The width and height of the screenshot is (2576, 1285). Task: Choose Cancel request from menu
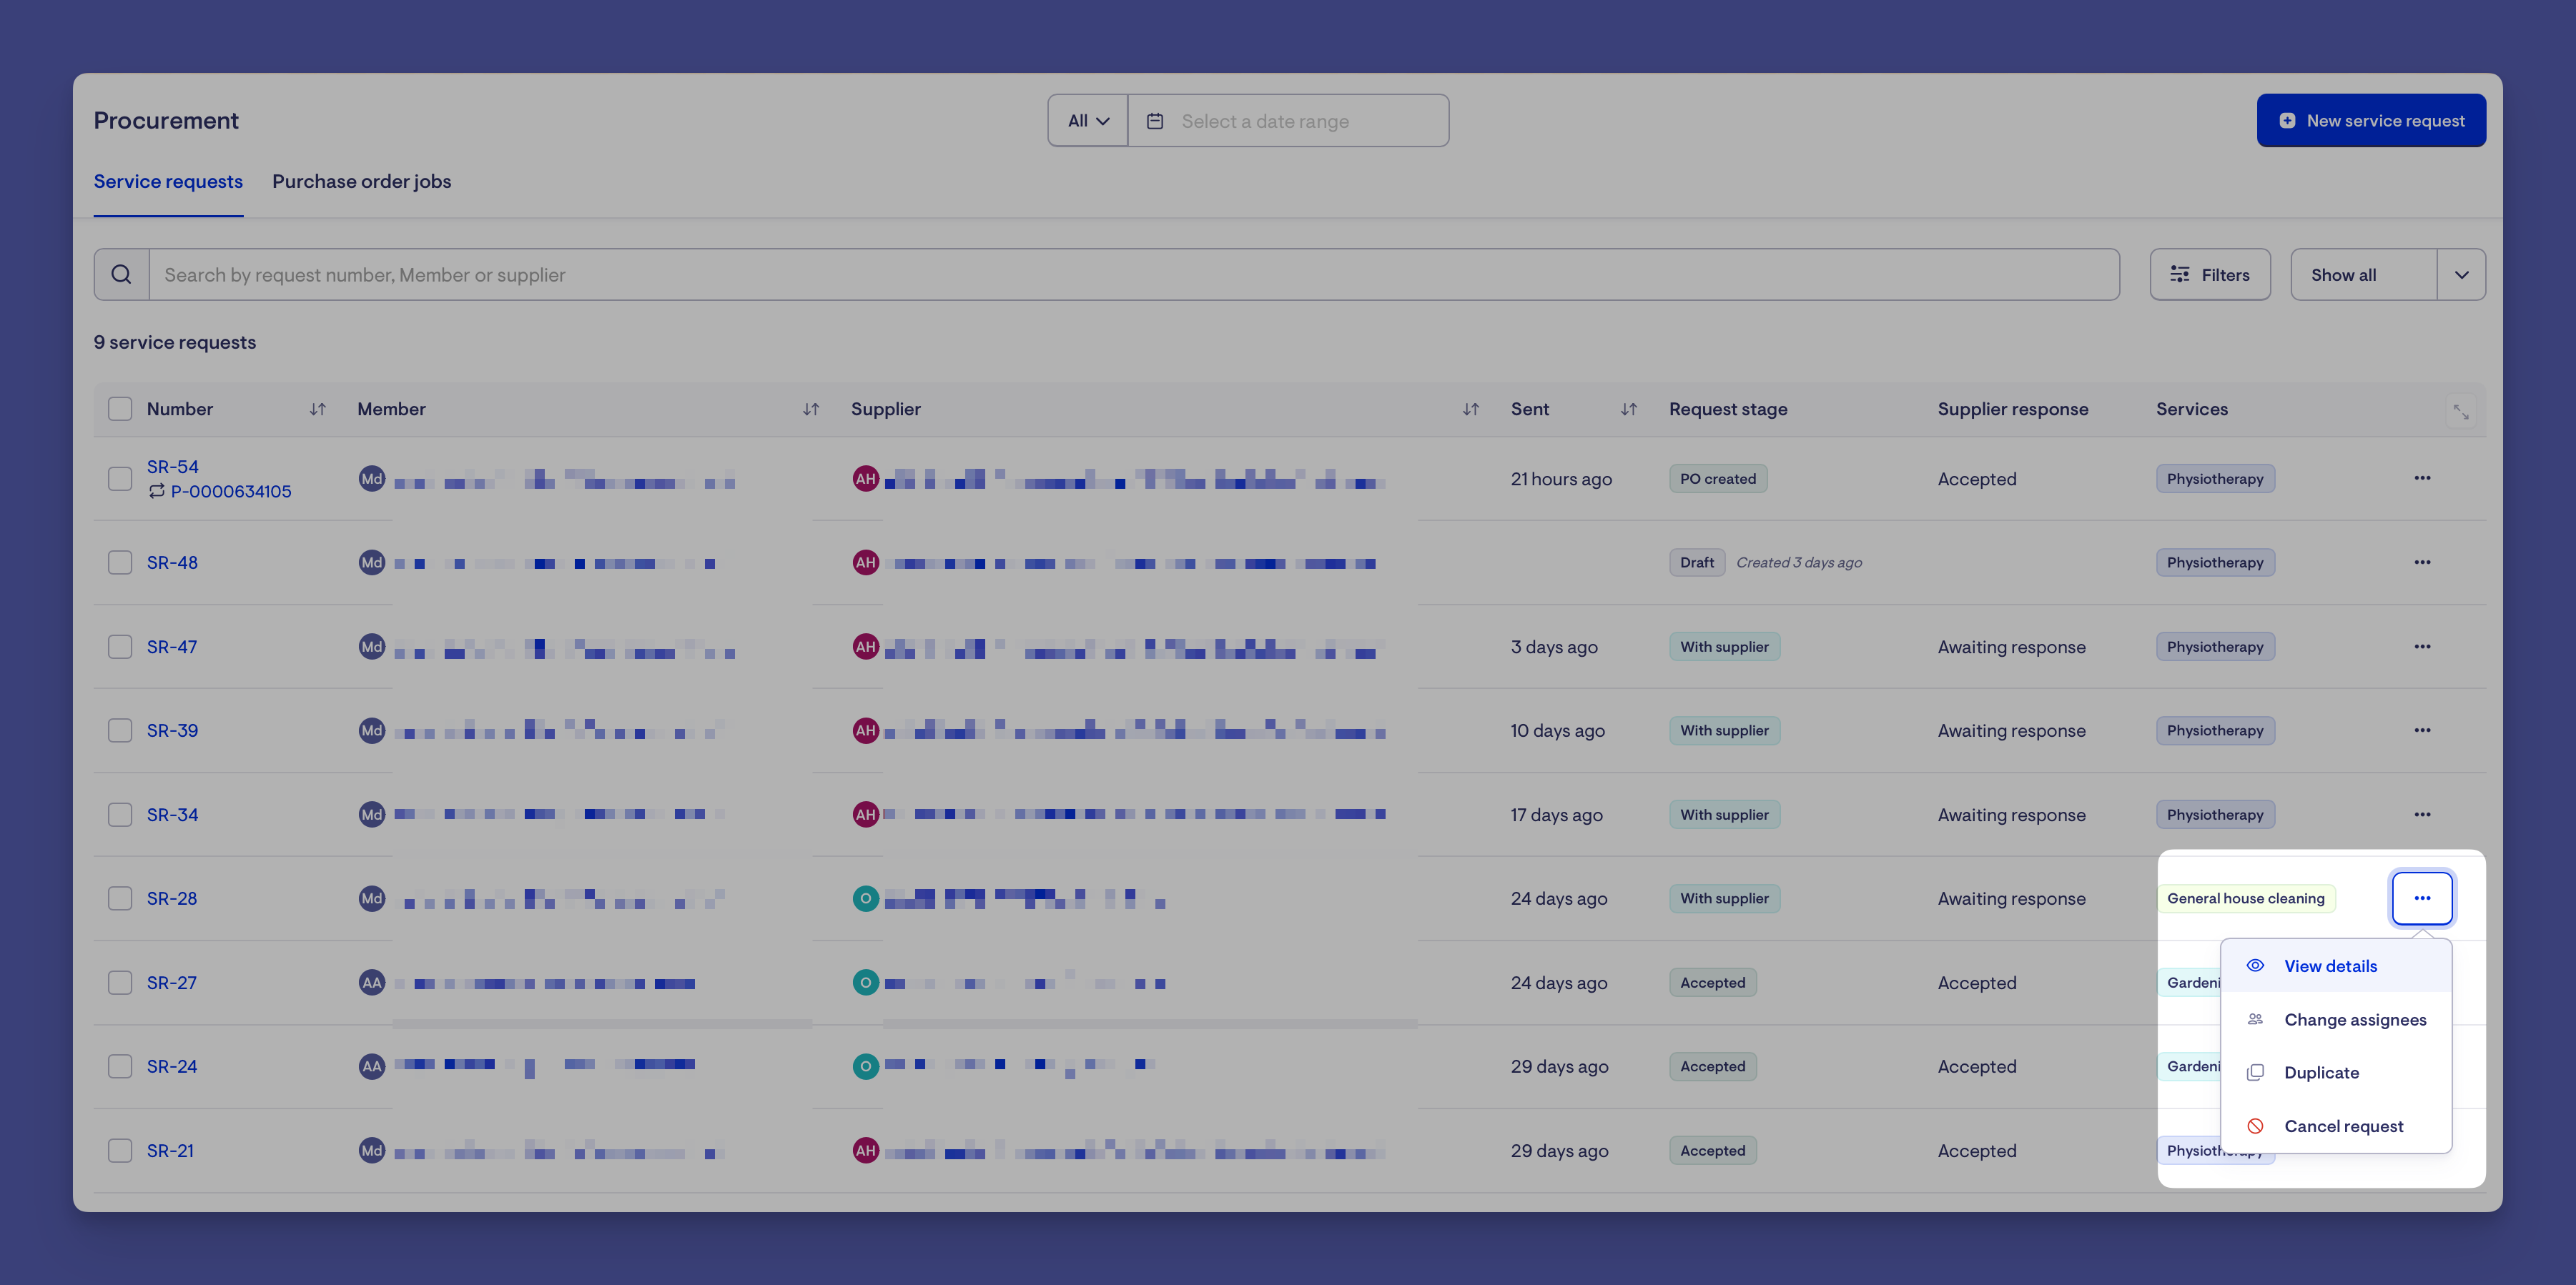[x=2336, y=1126]
